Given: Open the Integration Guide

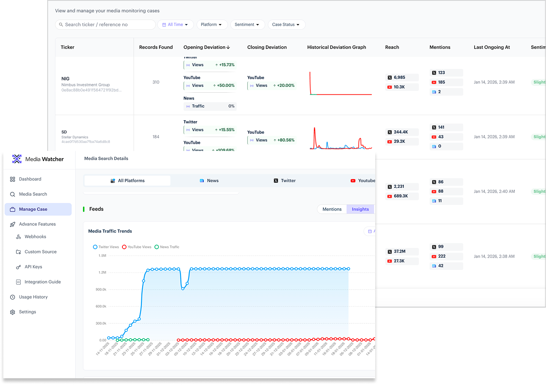Looking at the screenshot, I should [42, 282].
